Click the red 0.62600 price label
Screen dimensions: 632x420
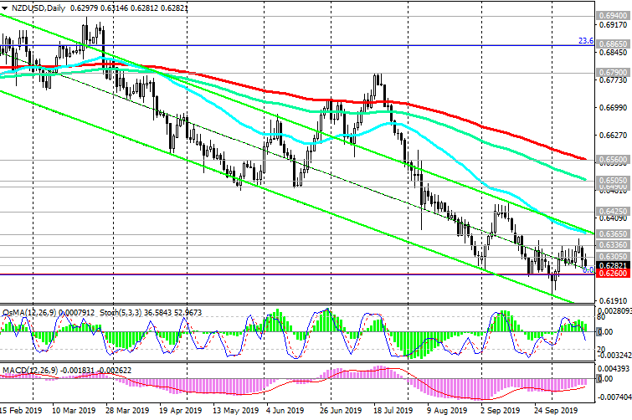(x=613, y=274)
